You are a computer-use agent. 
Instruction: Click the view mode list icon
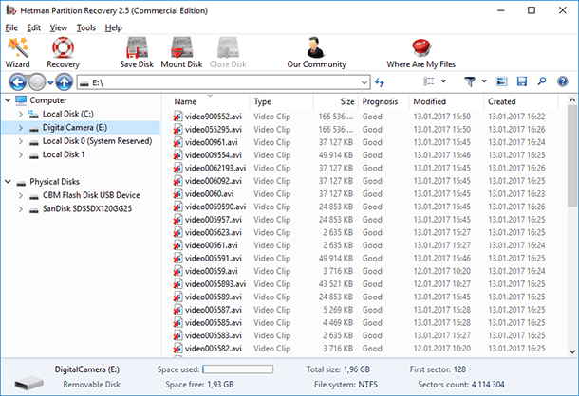428,81
